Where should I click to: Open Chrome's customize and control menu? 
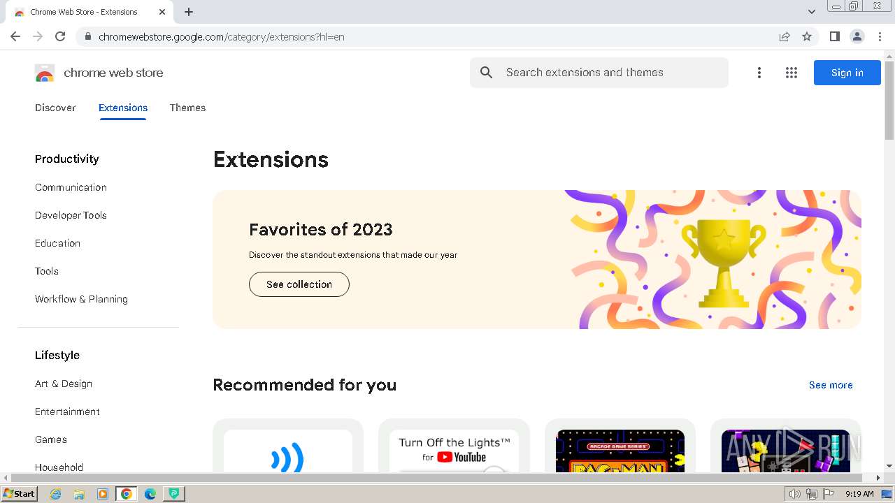click(880, 36)
